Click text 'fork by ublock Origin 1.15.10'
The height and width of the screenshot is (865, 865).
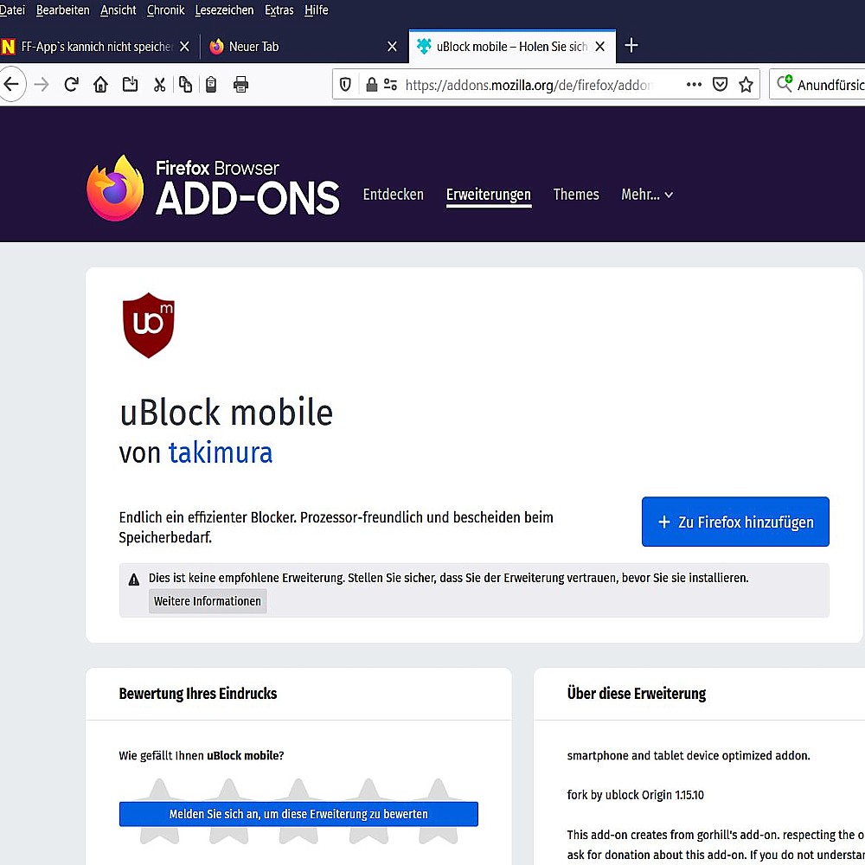[x=636, y=794]
